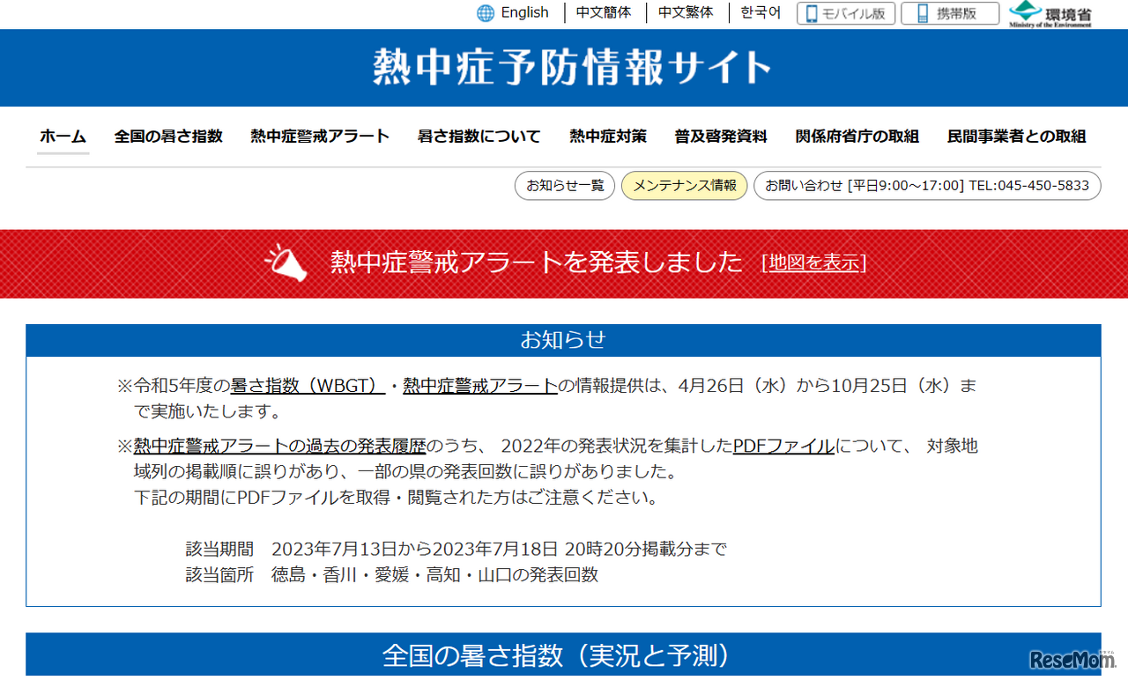Select the ホーム tab
1128x680 pixels.
63,137
